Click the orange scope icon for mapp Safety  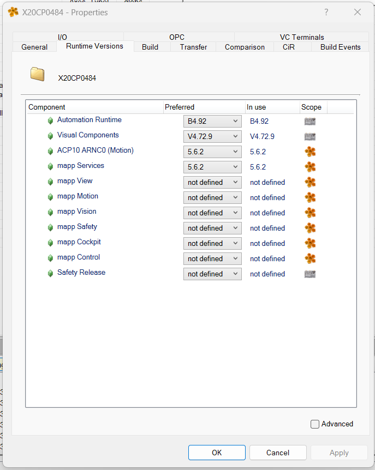[x=310, y=228]
